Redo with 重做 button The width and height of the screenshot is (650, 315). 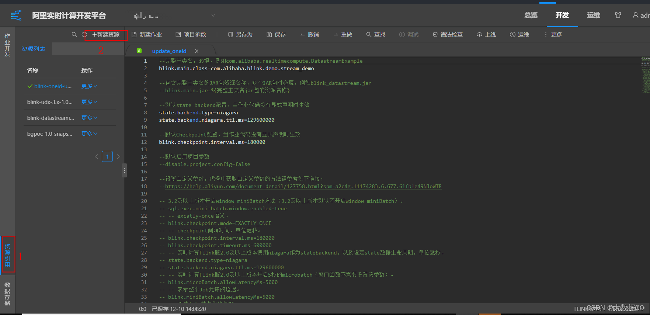pyautogui.click(x=343, y=34)
